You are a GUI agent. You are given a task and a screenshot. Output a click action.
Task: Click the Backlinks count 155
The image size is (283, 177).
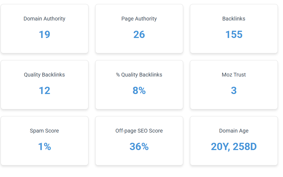pos(234,34)
